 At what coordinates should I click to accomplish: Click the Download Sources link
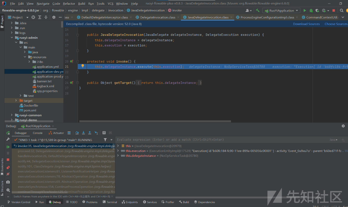tap(306, 24)
